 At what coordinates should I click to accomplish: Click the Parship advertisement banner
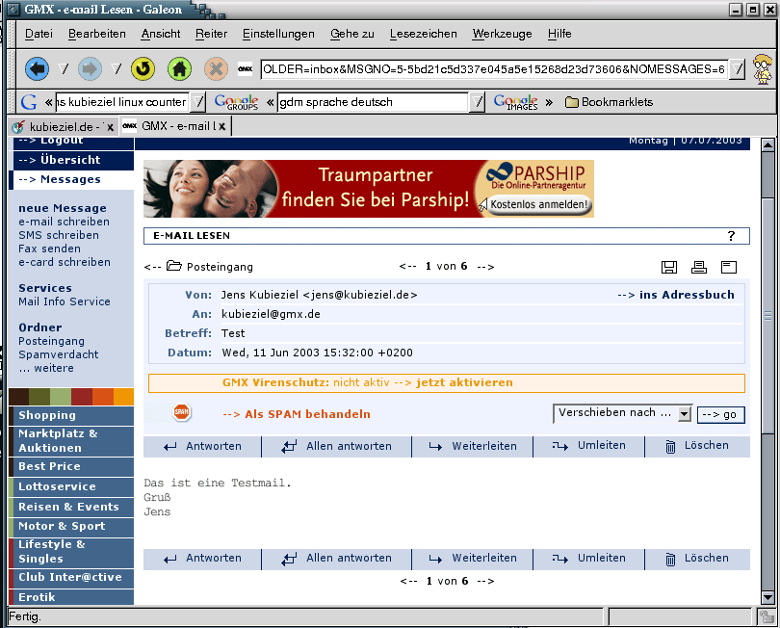click(369, 189)
